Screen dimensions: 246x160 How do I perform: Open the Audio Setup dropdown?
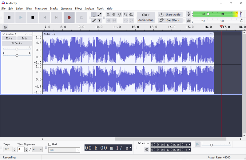click(x=146, y=18)
